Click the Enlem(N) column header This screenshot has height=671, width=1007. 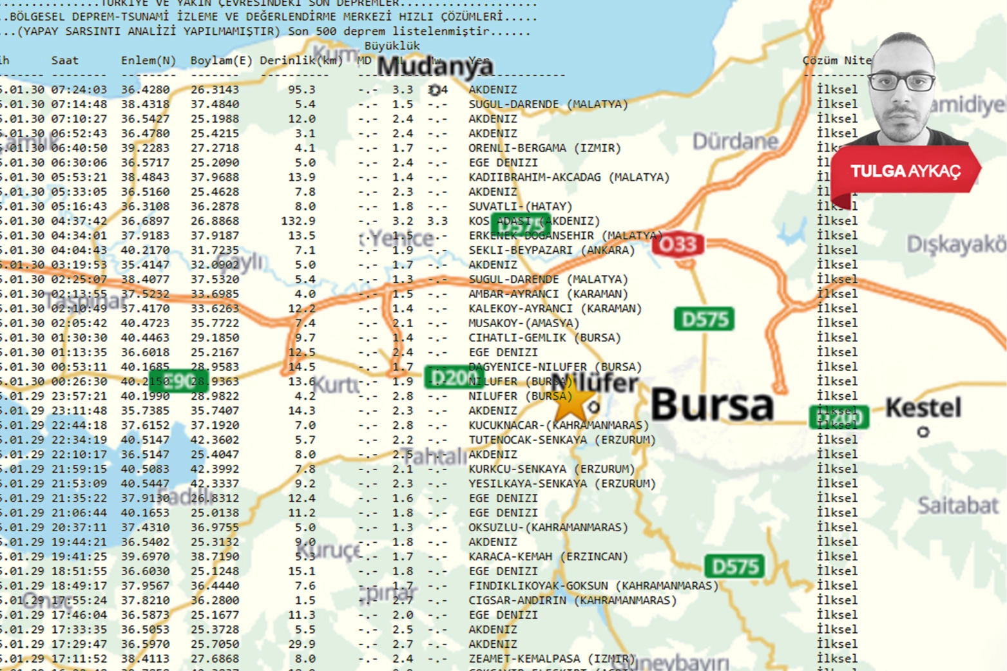tap(148, 61)
